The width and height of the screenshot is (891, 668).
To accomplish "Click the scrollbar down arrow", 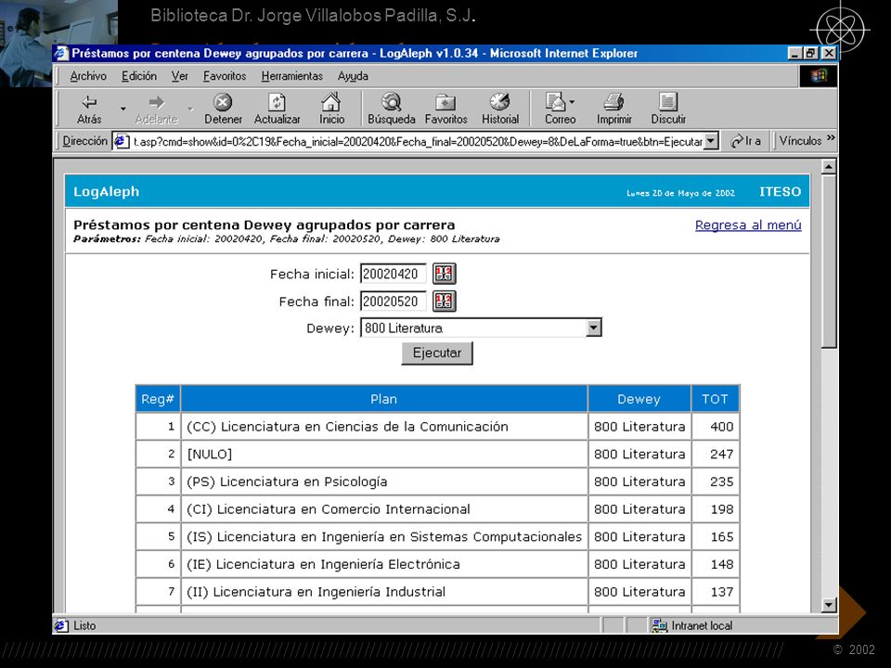I will [x=829, y=605].
